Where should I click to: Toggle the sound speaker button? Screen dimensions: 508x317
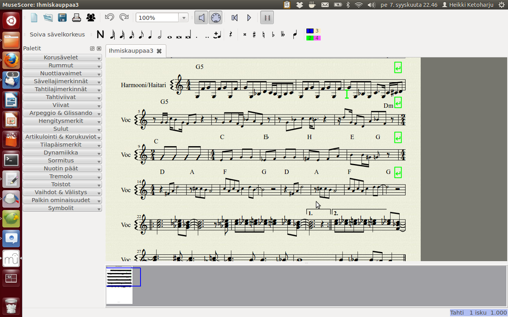[202, 18]
